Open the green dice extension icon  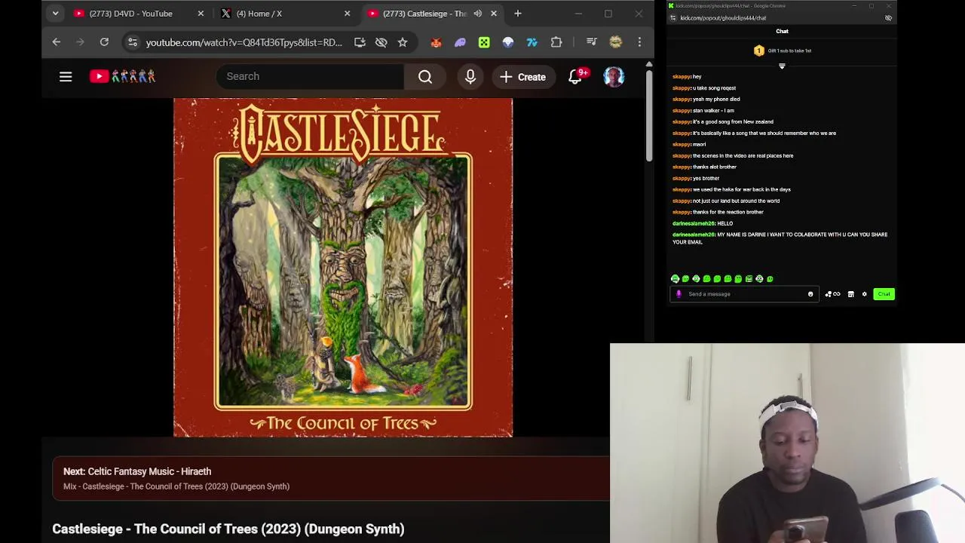click(x=484, y=42)
